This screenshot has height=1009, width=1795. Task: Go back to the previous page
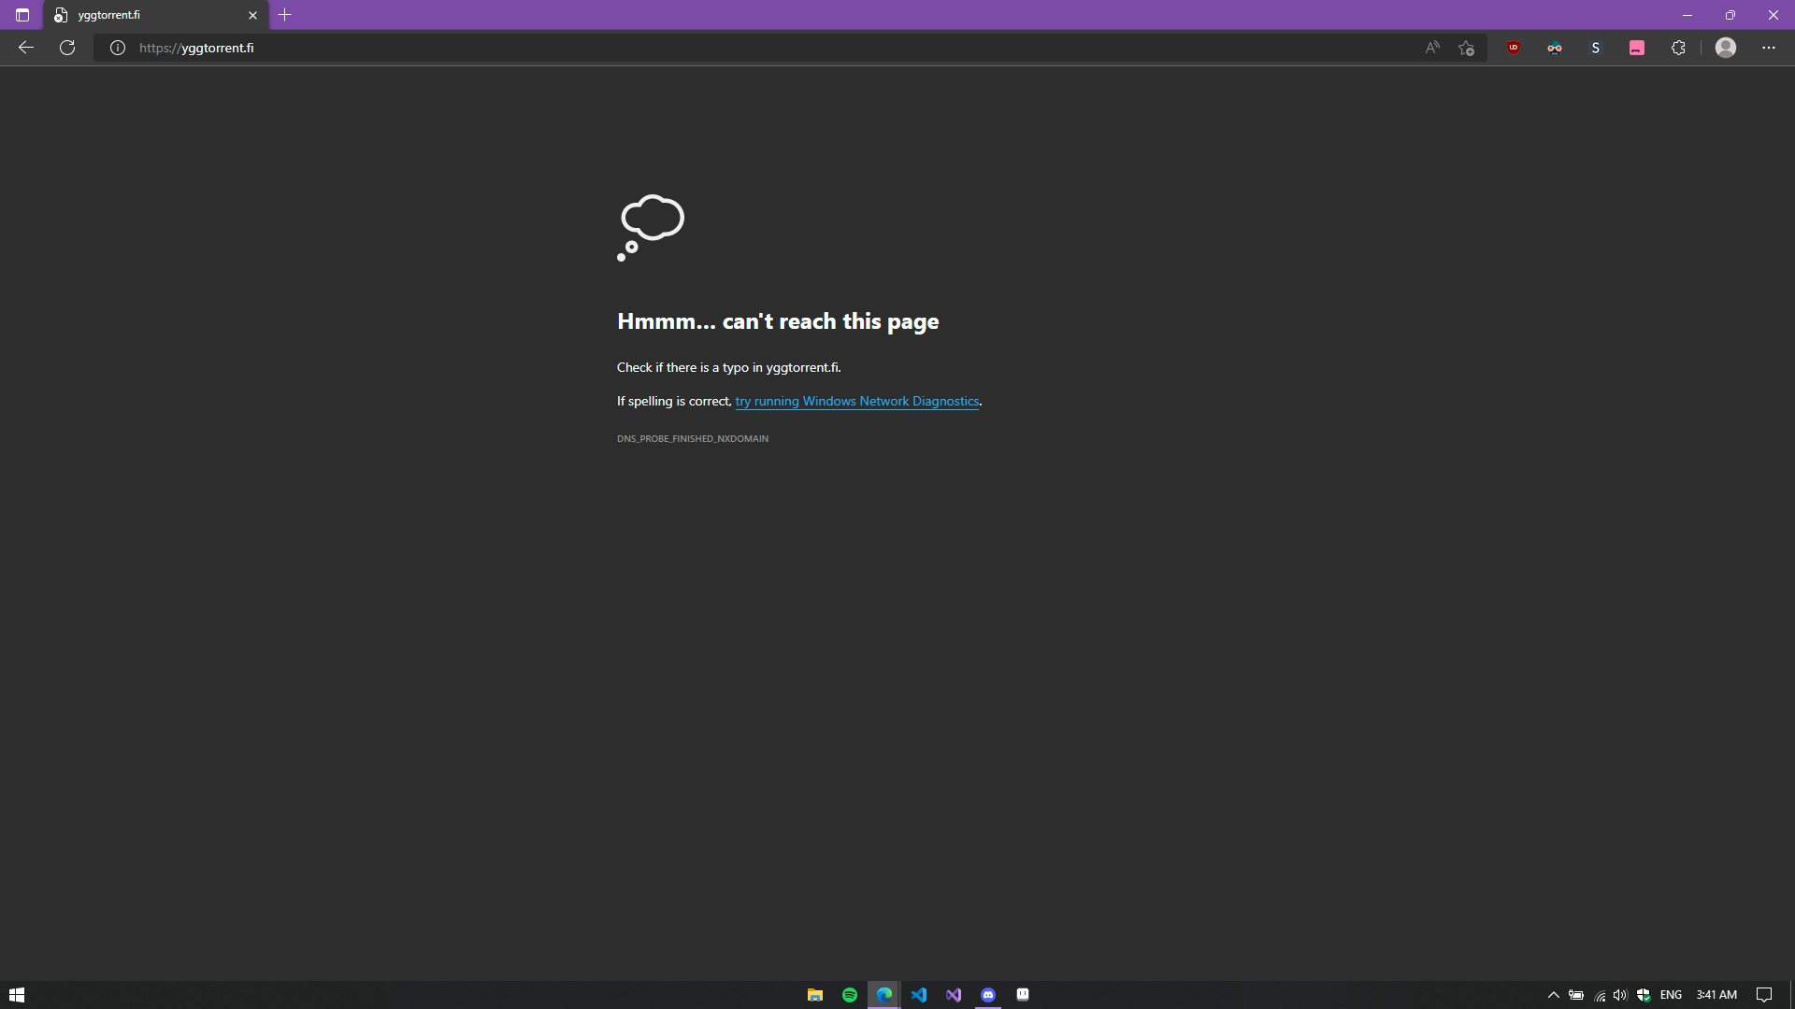[26, 48]
